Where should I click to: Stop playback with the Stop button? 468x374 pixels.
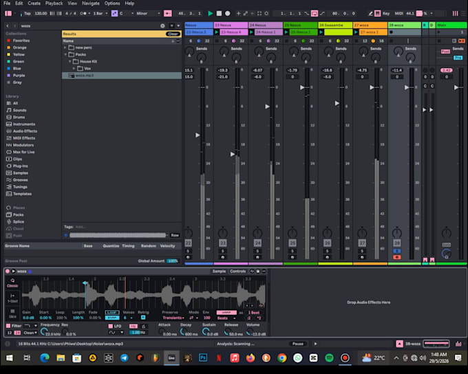pyautogui.click(x=219, y=14)
